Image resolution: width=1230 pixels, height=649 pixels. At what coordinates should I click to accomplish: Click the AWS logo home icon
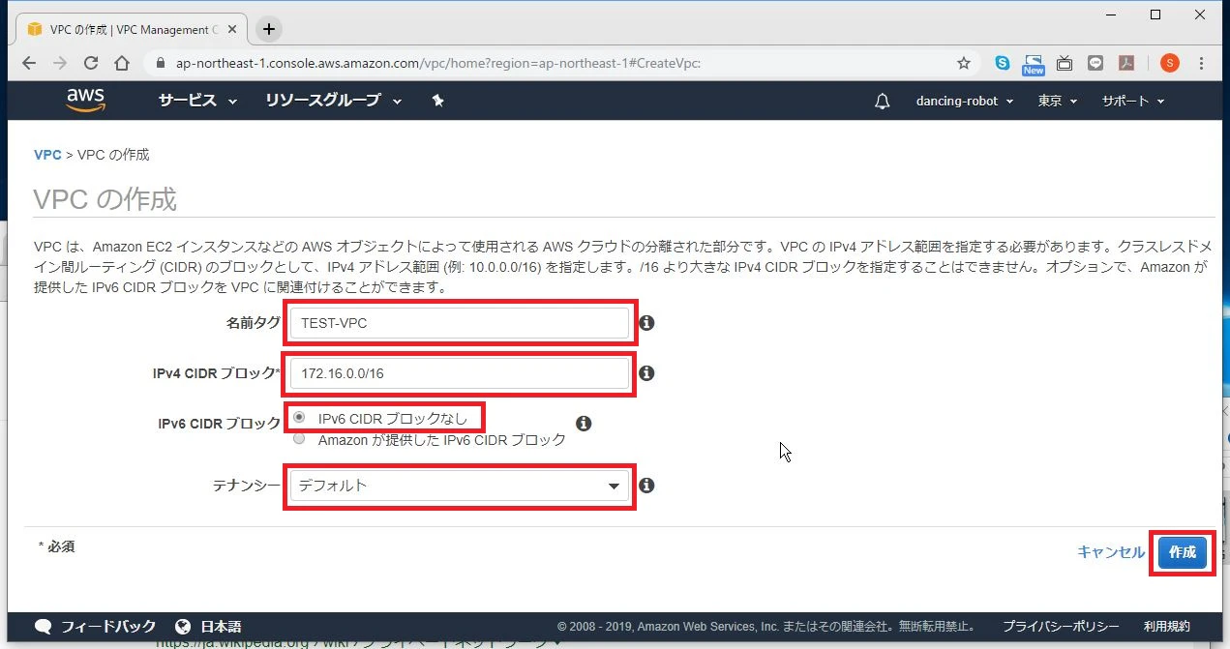coord(86,101)
